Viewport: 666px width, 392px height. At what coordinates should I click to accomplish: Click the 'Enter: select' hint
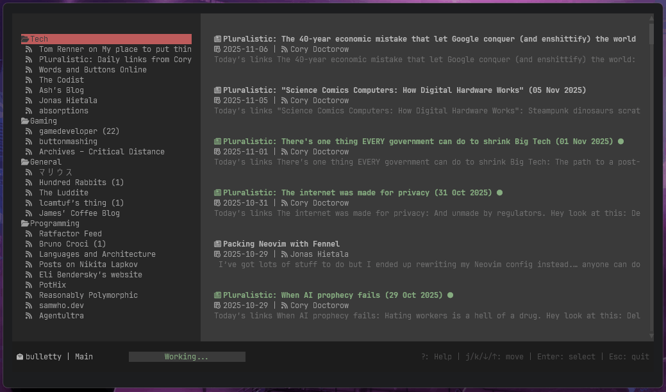coord(566,357)
